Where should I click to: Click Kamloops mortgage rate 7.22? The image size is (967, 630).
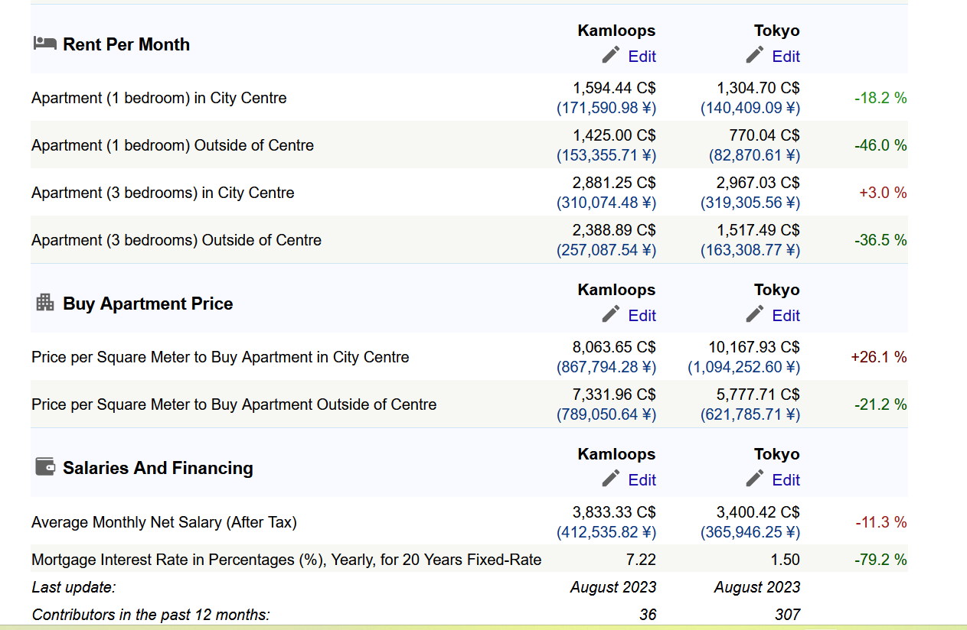(641, 560)
